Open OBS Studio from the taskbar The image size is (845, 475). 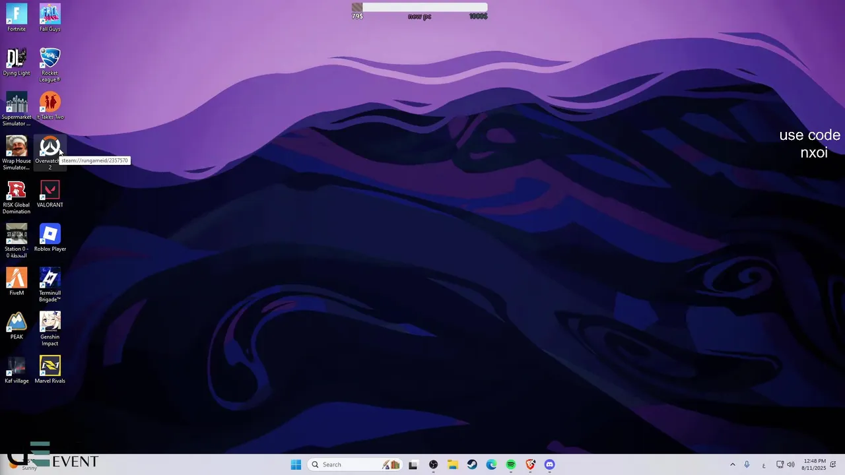point(433,464)
